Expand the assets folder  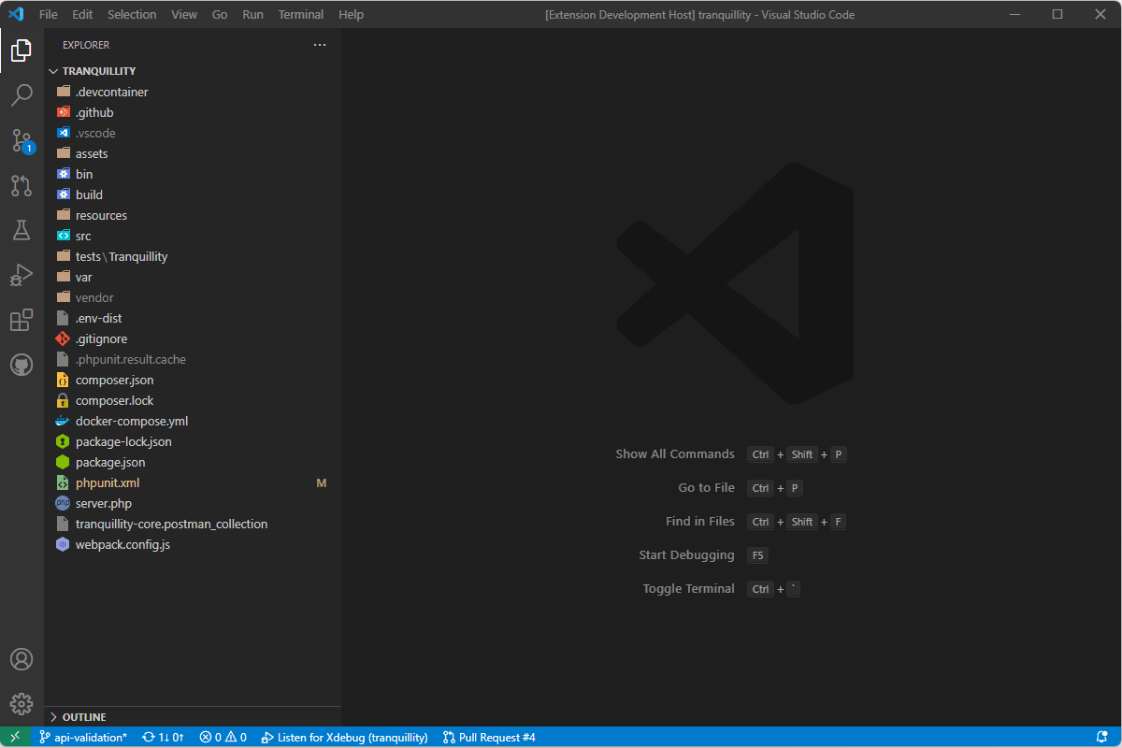pyautogui.click(x=193, y=153)
